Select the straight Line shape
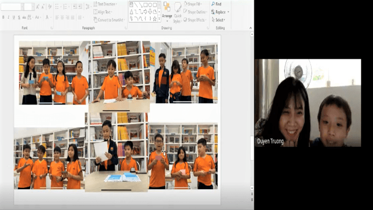The image size is (373, 210). coord(136,5)
